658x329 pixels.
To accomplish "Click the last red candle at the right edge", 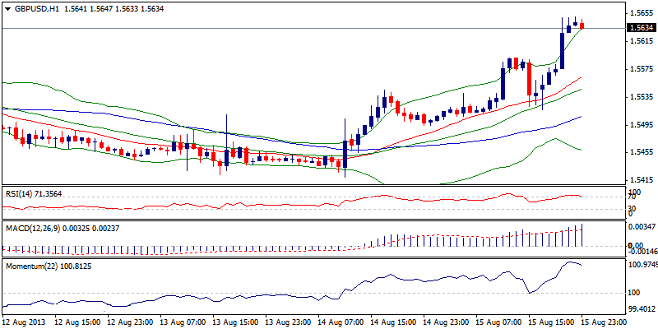I will [582, 25].
